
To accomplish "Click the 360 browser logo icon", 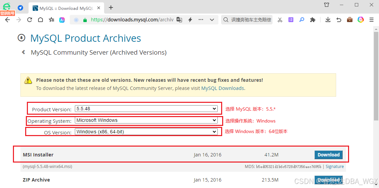I will pos(7,6).
